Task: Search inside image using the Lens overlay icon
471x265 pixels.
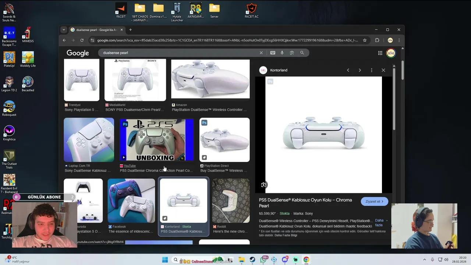Action: coord(263,185)
